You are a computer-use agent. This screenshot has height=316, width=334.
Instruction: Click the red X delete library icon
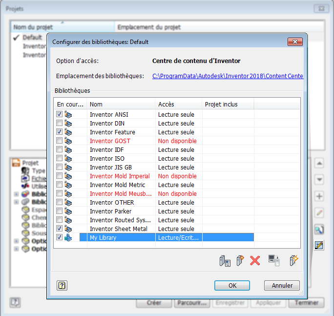coord(255,261)
